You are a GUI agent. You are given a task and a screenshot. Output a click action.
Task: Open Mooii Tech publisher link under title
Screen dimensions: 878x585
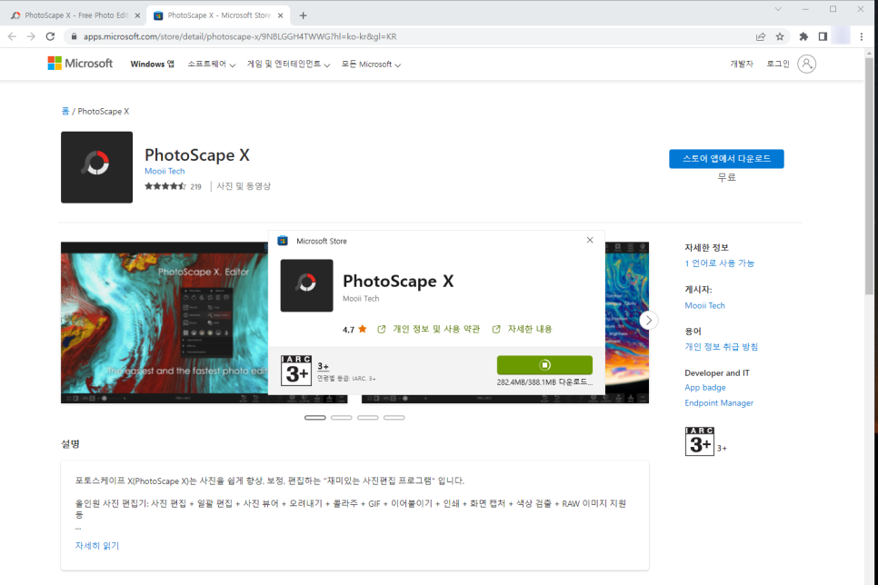pyautogui.click(x=165, y=172)
